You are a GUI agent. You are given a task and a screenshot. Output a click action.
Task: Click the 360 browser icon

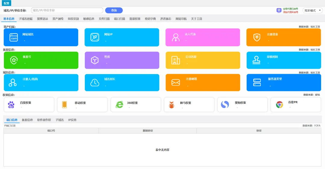click(x=119, y=104)
